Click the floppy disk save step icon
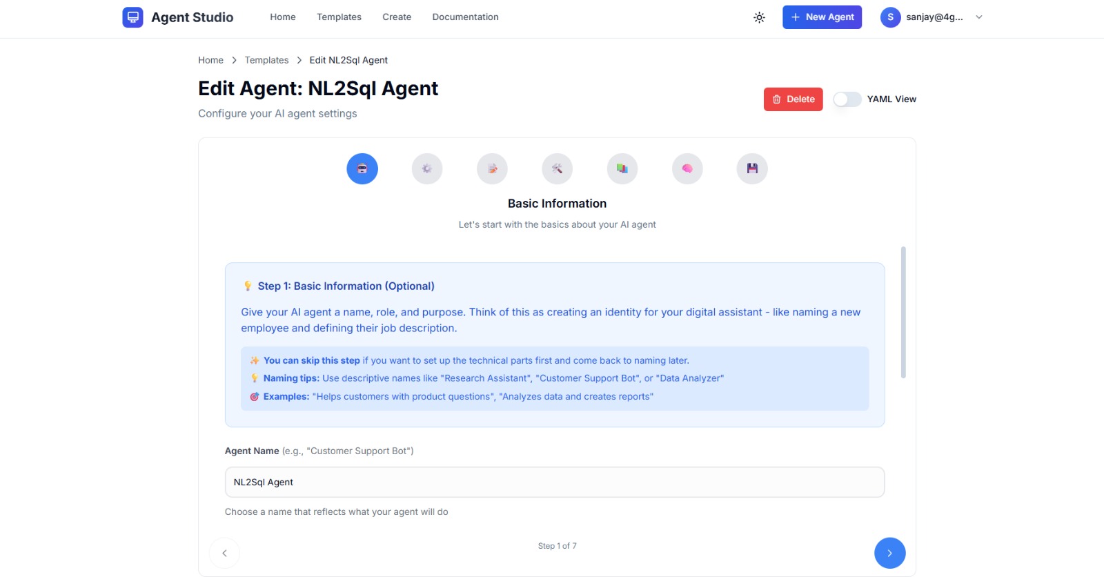This screenshot has width=1104, height=577. pyautogui.click(x=752, y=168)
